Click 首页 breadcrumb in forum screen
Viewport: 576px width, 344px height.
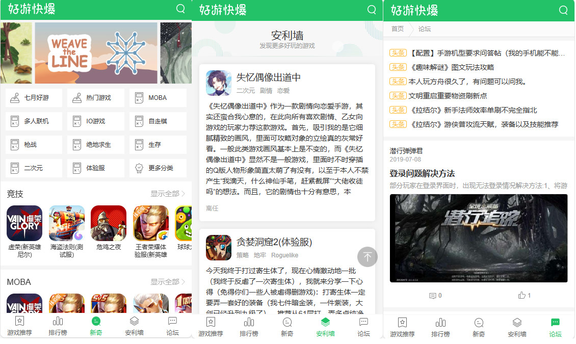point(398,29)
